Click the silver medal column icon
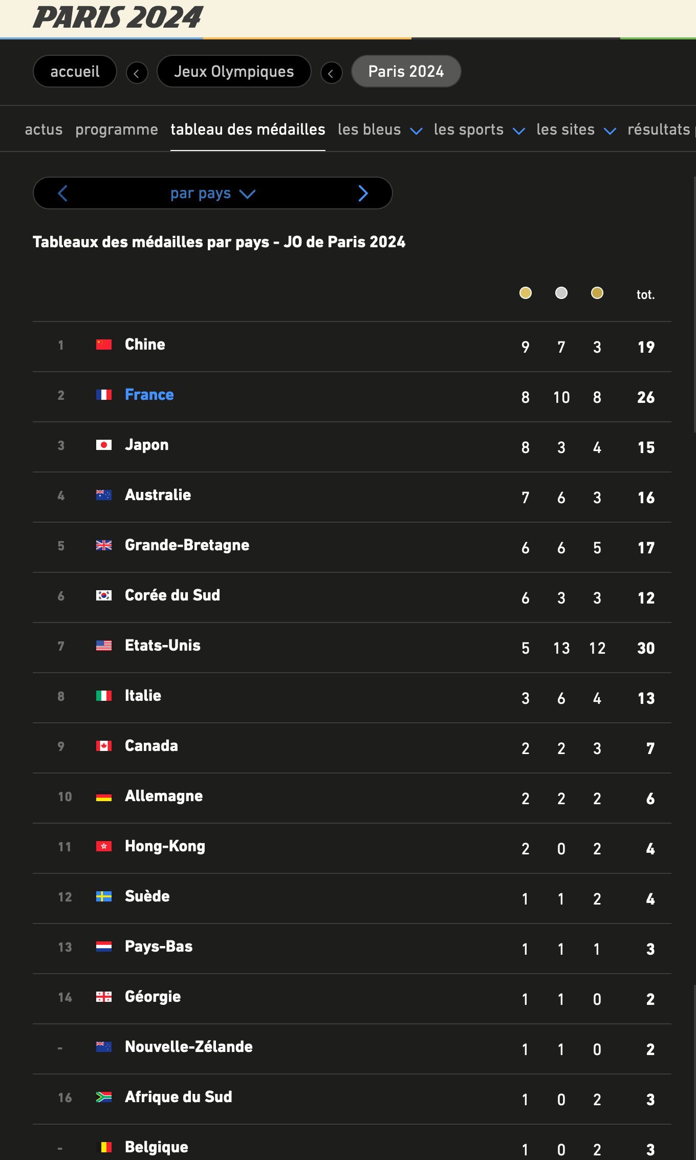The width and height of the screenshot is (696, 1160). coord(561,293)
